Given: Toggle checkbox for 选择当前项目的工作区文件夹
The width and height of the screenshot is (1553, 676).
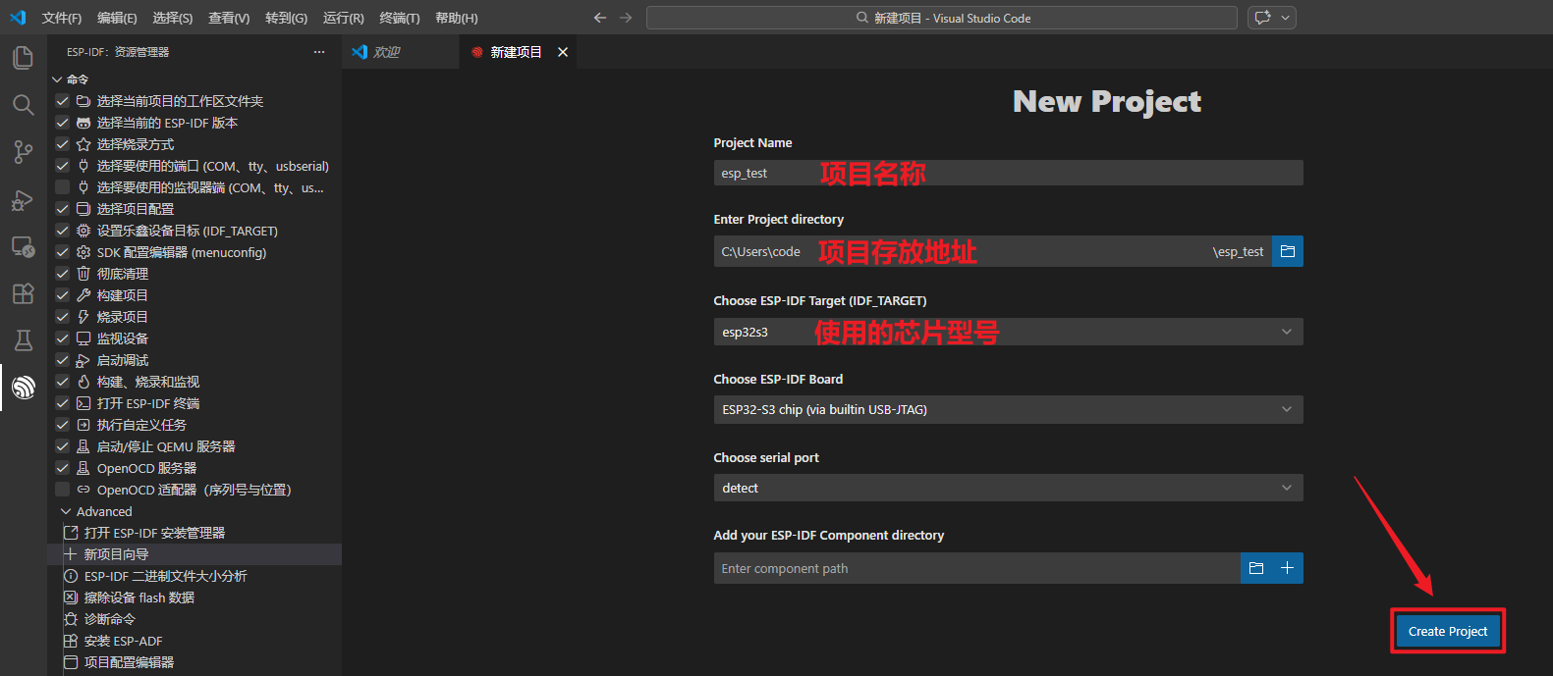Looking at the screenshot, I should click(62, 101).
